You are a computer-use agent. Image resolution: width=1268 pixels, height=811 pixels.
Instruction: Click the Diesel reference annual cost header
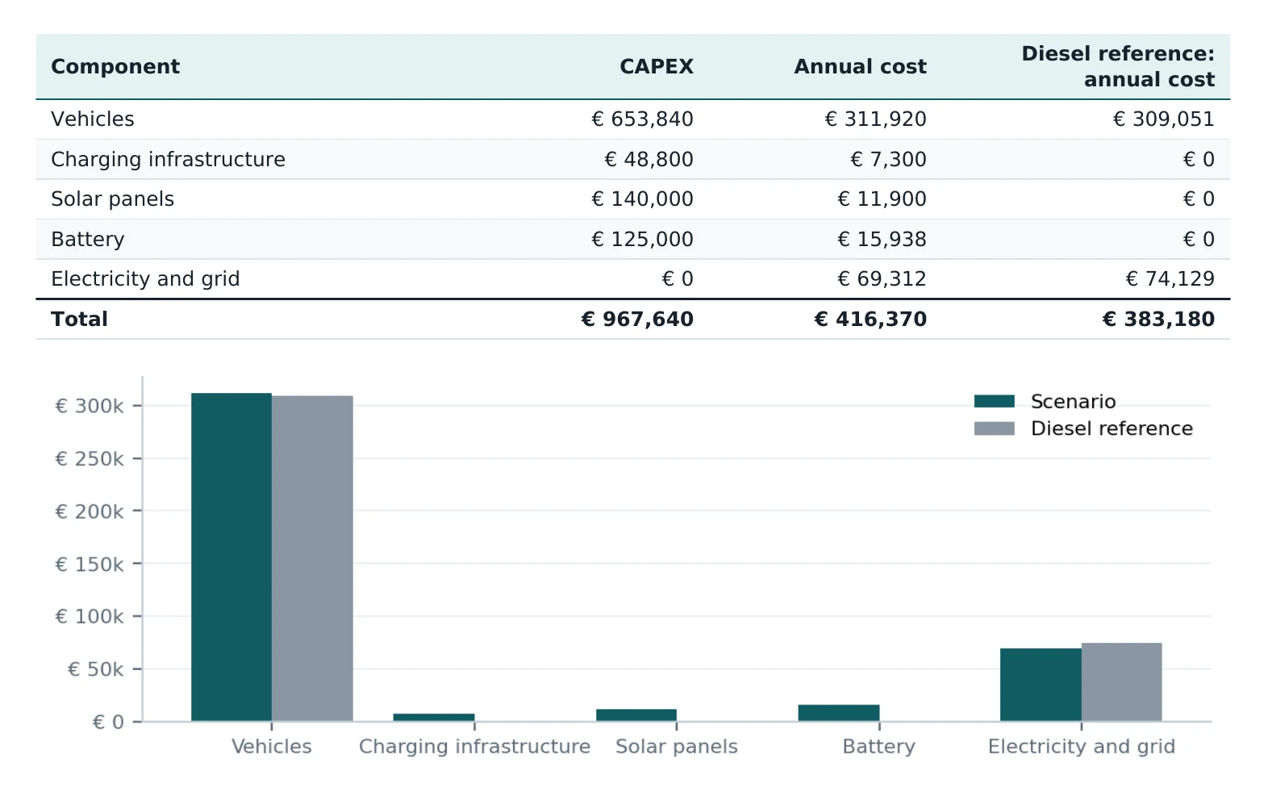[x=1118, y=66]
